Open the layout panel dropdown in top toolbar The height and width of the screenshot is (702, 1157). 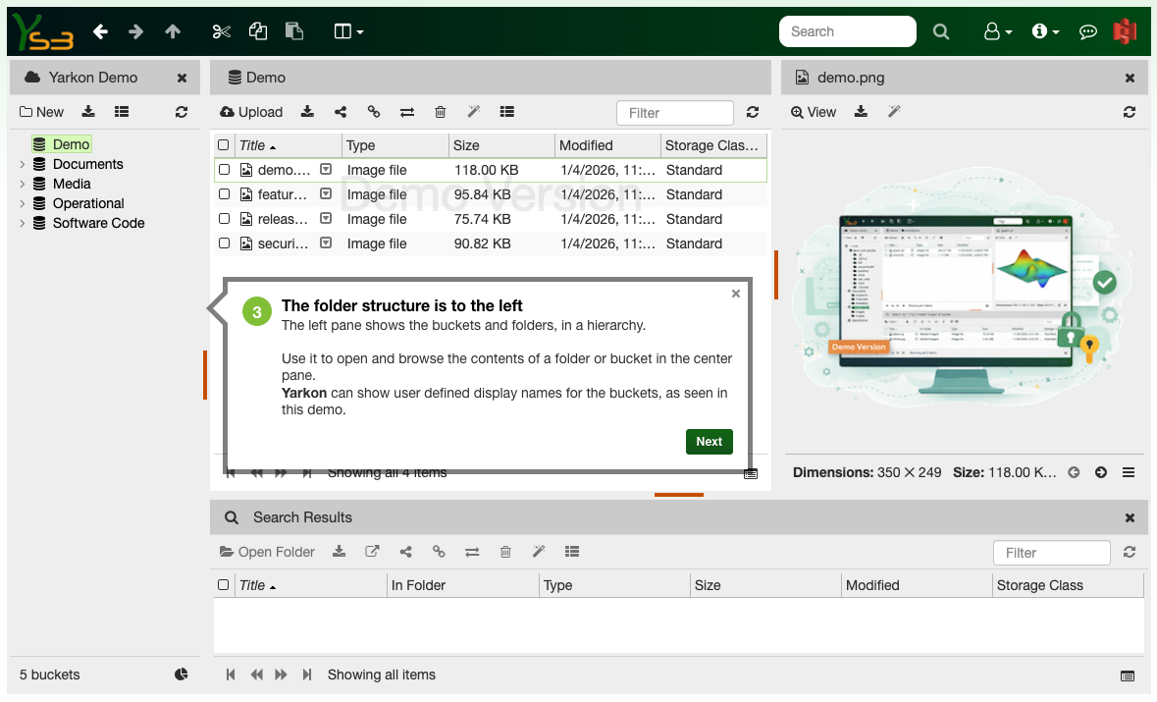tap(348, 31)
